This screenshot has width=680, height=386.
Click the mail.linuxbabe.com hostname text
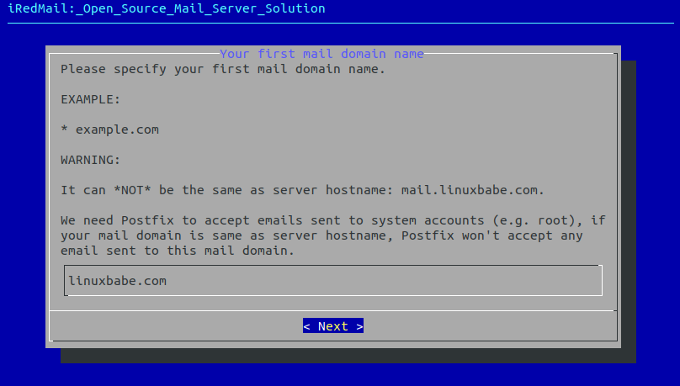[x=474, y=190]
